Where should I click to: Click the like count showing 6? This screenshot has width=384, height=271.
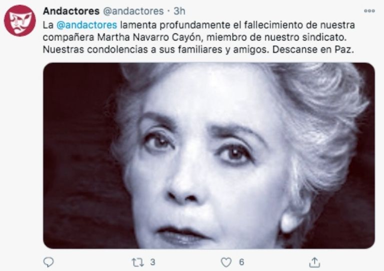point(241,262)
